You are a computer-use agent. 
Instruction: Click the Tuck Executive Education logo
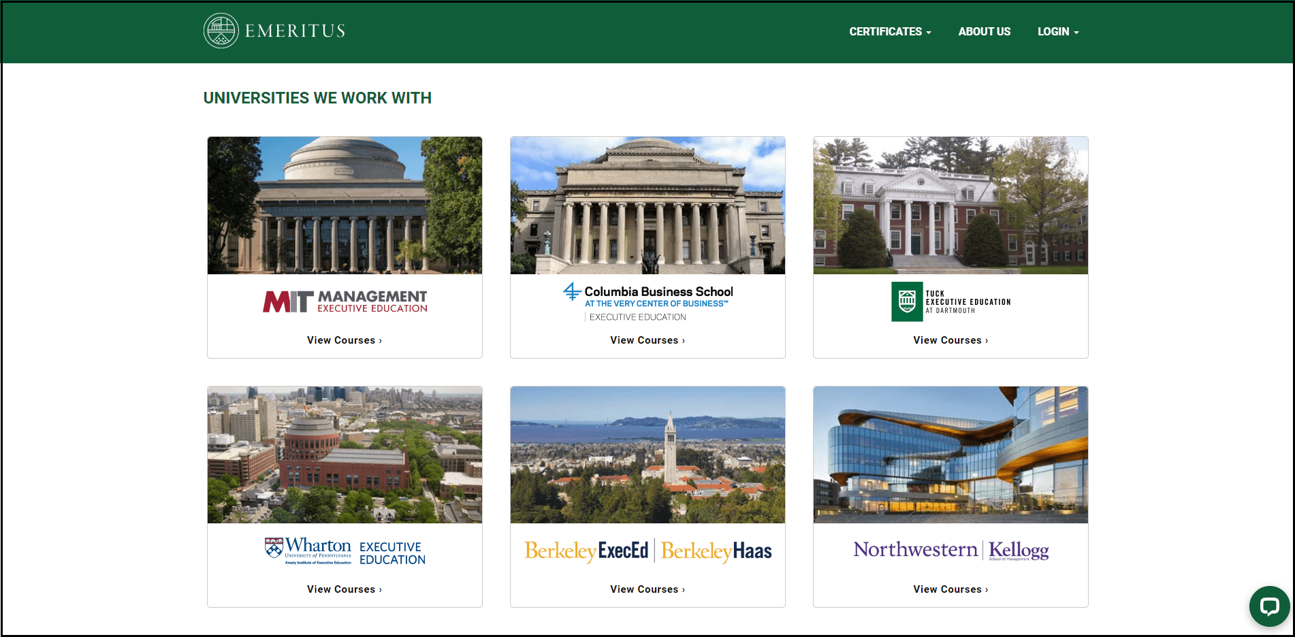click(950, 301)
